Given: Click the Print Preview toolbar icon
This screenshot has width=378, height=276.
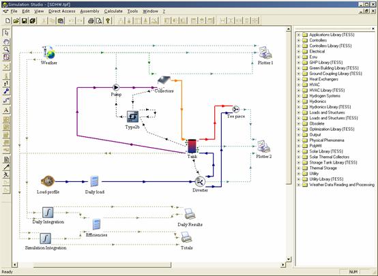Looking at the screenshot, I should (99, 20).
